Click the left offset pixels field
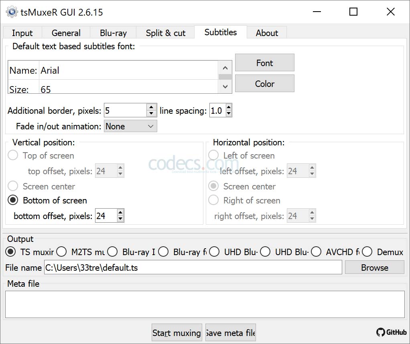This screenshot has width=410, height=344. (298, 171)
